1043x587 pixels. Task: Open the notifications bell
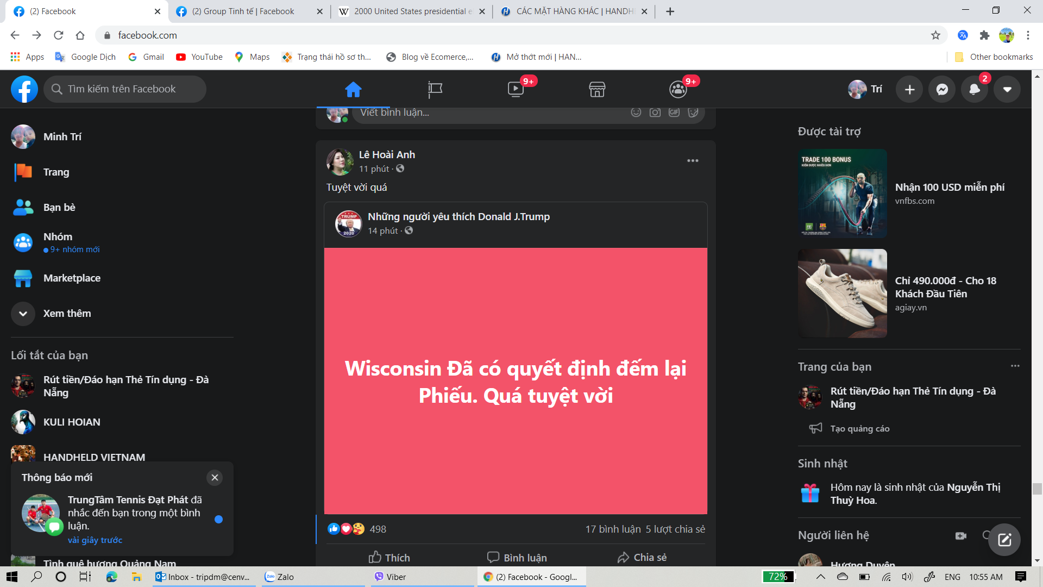[x=974, y=89]
